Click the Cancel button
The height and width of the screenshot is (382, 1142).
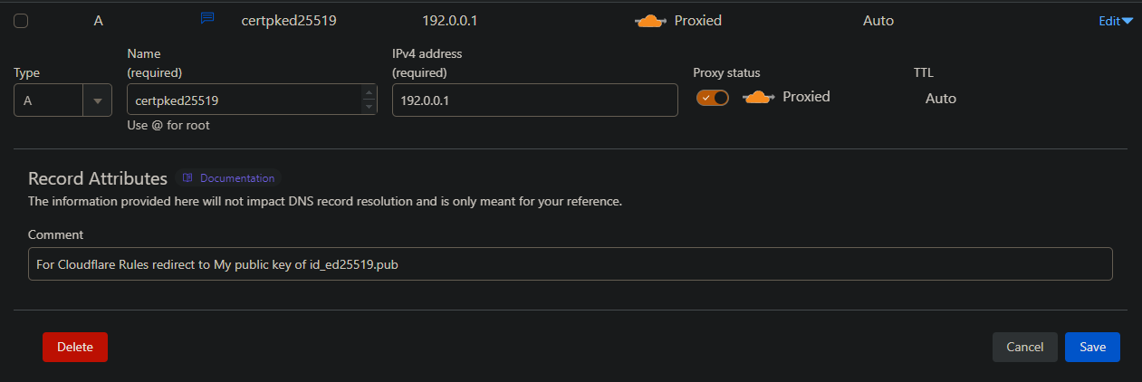[1024, 347]
